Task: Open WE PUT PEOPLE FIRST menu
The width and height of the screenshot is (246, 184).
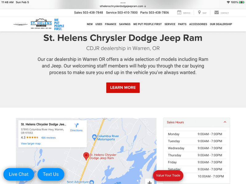Action: click(147, 24)
